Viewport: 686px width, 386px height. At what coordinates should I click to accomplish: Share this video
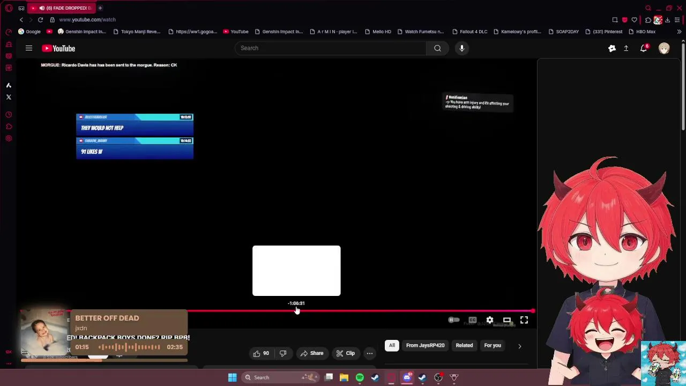click(311, 353)
